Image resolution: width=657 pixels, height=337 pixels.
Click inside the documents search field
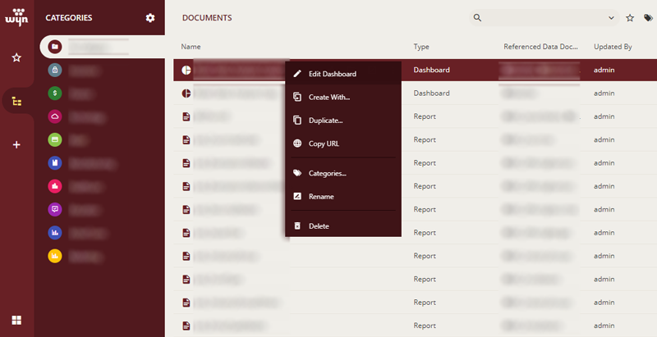[x=542, y=17]
